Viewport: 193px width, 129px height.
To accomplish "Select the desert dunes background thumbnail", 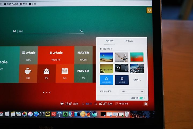I will pos(106,57).
